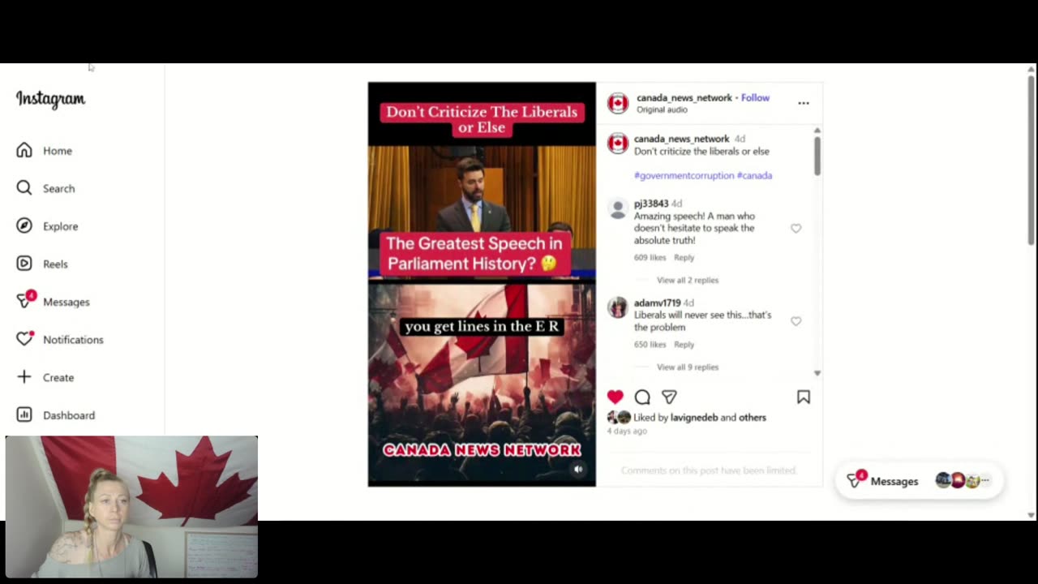Click the Search magnifier icon
The width and height of the screenshot is (1038, 584).
click(24, 188)
